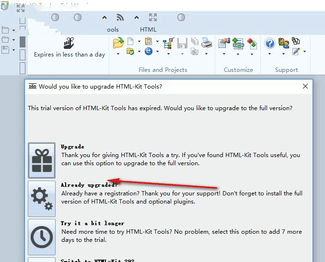
Task: Open the dropdown arrow beside the blue reload icon
Action: [x=157, y=51]
